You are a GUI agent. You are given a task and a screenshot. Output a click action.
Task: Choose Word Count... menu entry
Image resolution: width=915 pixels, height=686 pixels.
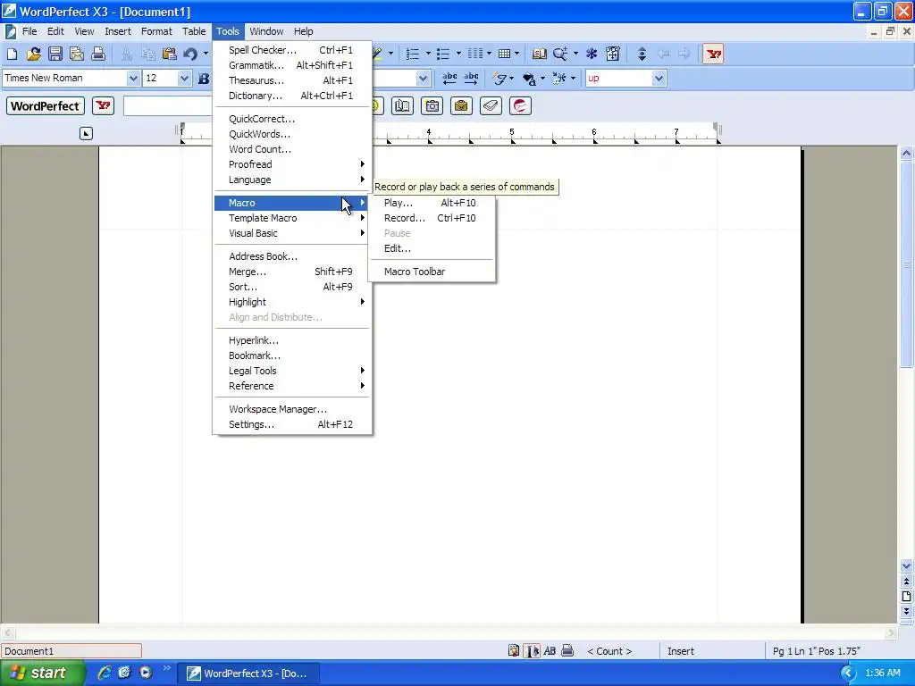pos(292,149)
